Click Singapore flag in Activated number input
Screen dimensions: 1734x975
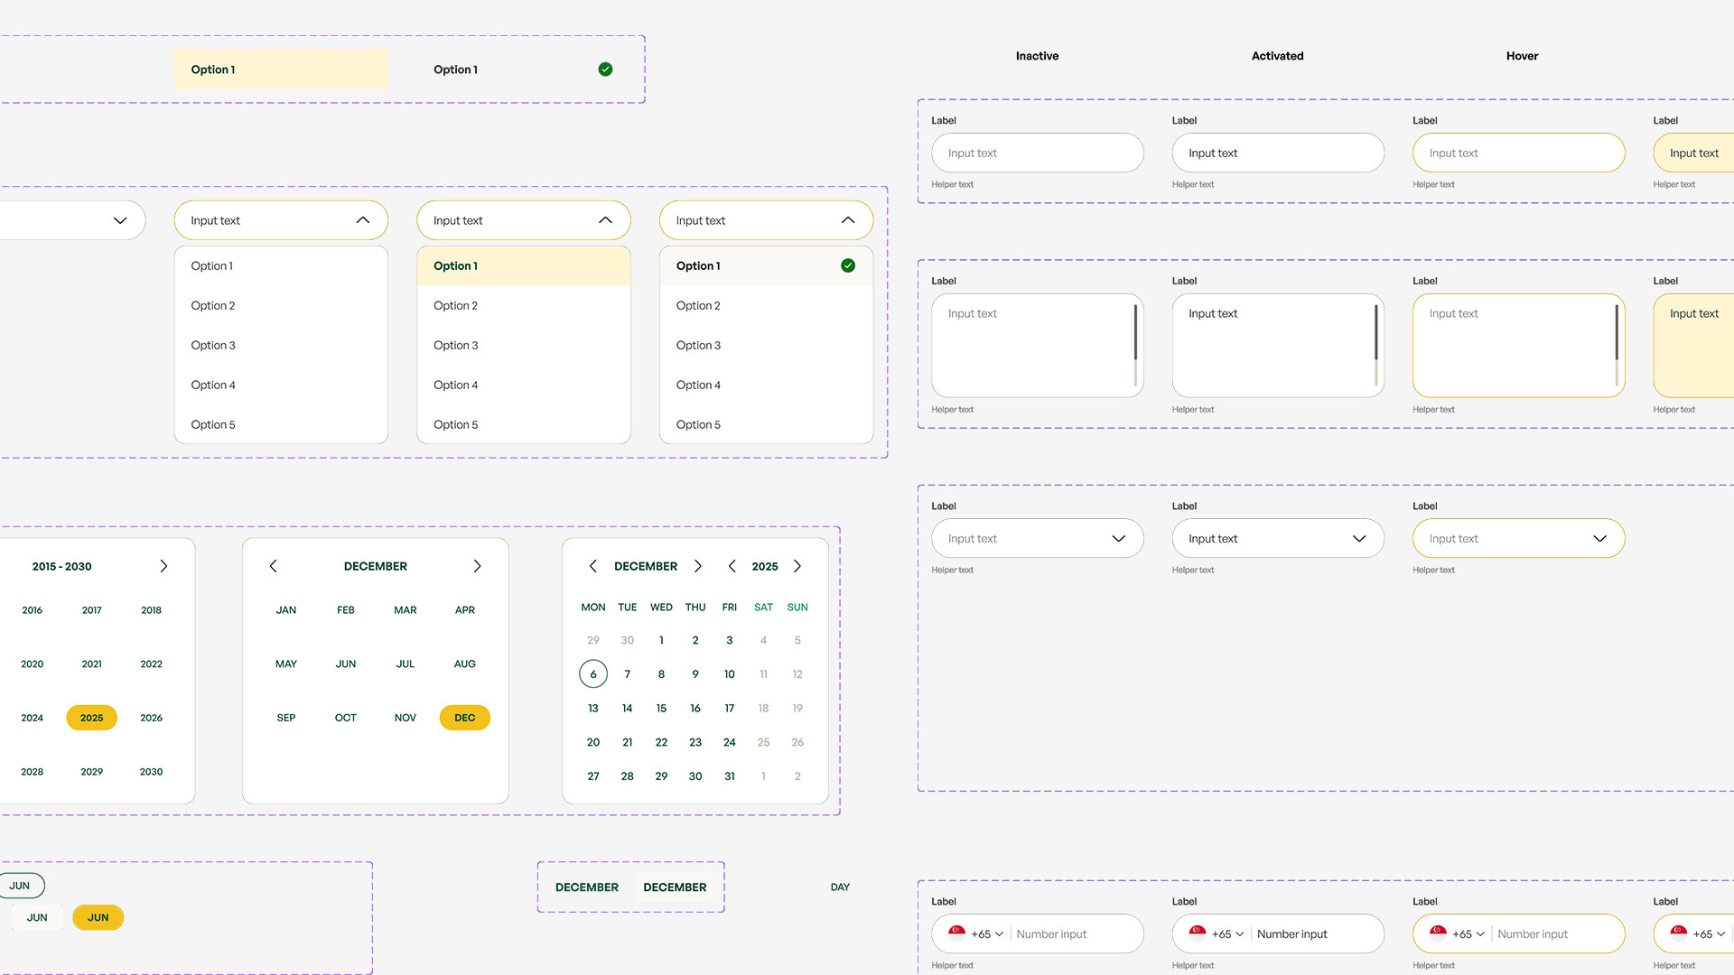pyautogui.click(x=1198, y=933)
